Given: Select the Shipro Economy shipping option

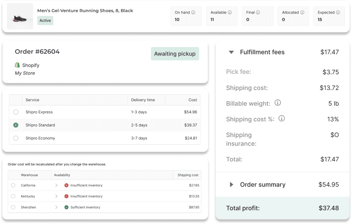Looking at the screenshot, I should pyautogui.click(x=16, y=138).
